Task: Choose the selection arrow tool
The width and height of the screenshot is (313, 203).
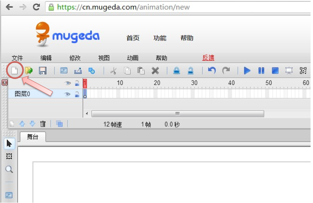Action: pyautogui.click(x=9, y=144)
